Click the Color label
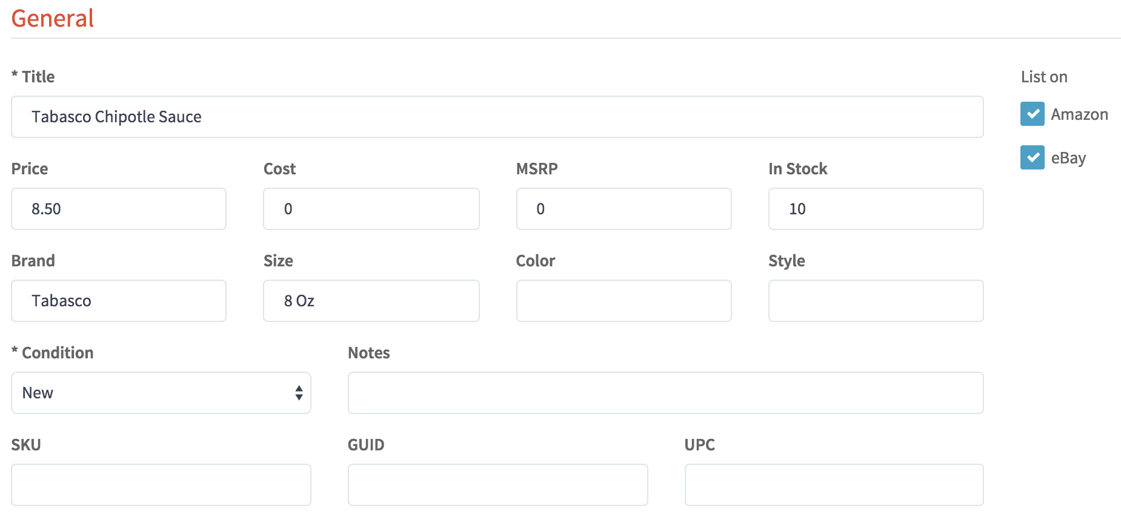1121x523 pixels. point(536,261)
